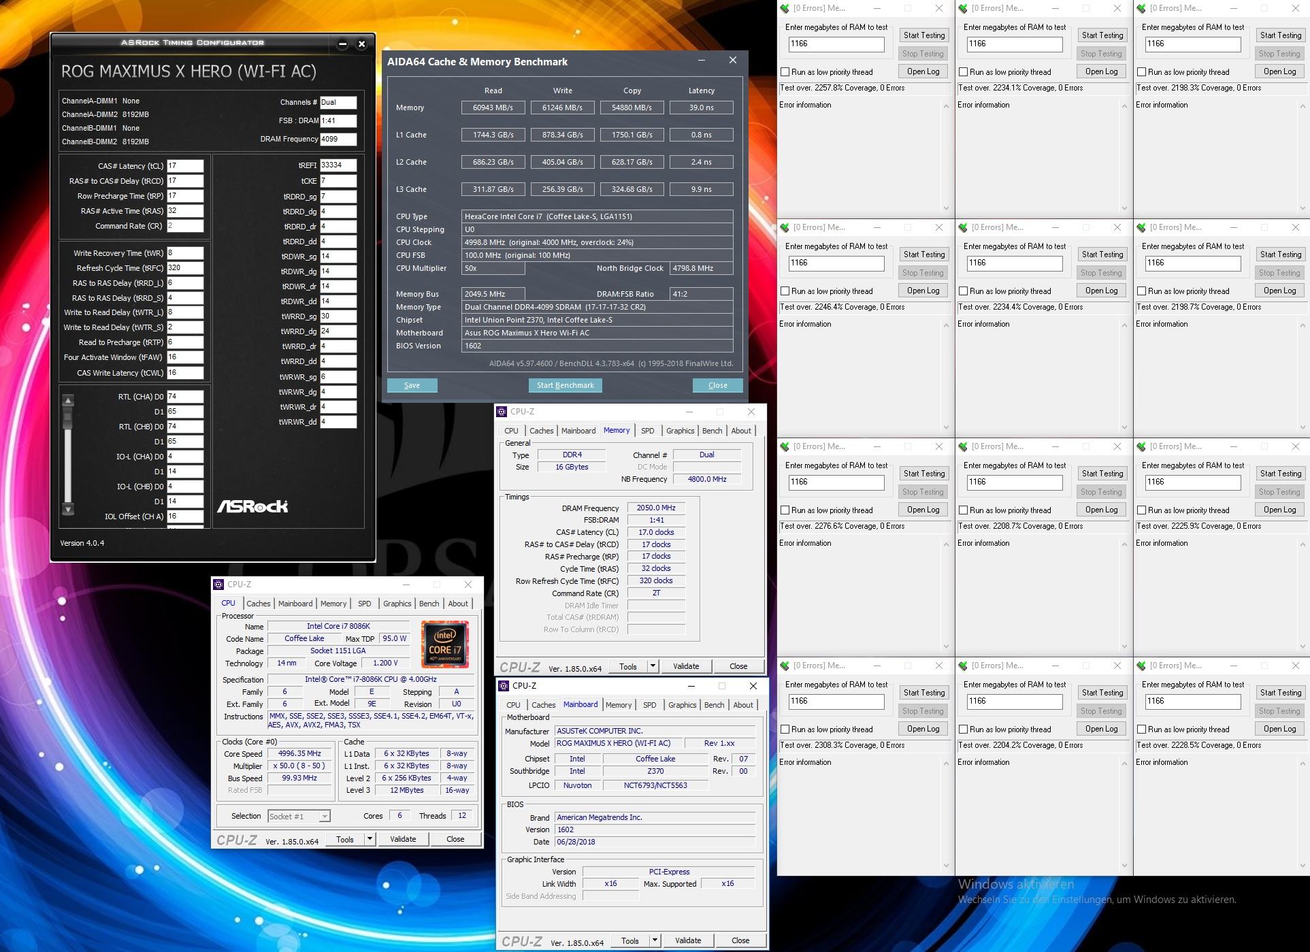Open the Tools dropdown arrow in the CPU-Z Memory window
Viewport: 1310px width, 952px height.
tap(653, 666)
